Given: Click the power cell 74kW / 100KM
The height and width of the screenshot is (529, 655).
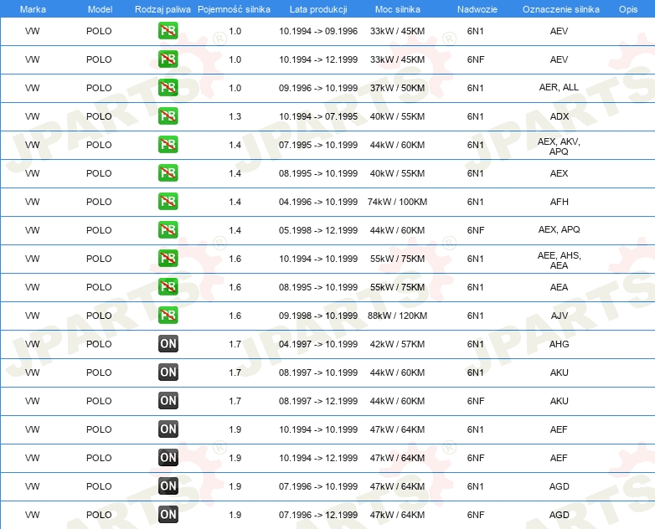Looking at the screenshot, I should (x=397, y=202).
